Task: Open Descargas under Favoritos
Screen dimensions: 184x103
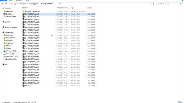Action: point(9,11)
